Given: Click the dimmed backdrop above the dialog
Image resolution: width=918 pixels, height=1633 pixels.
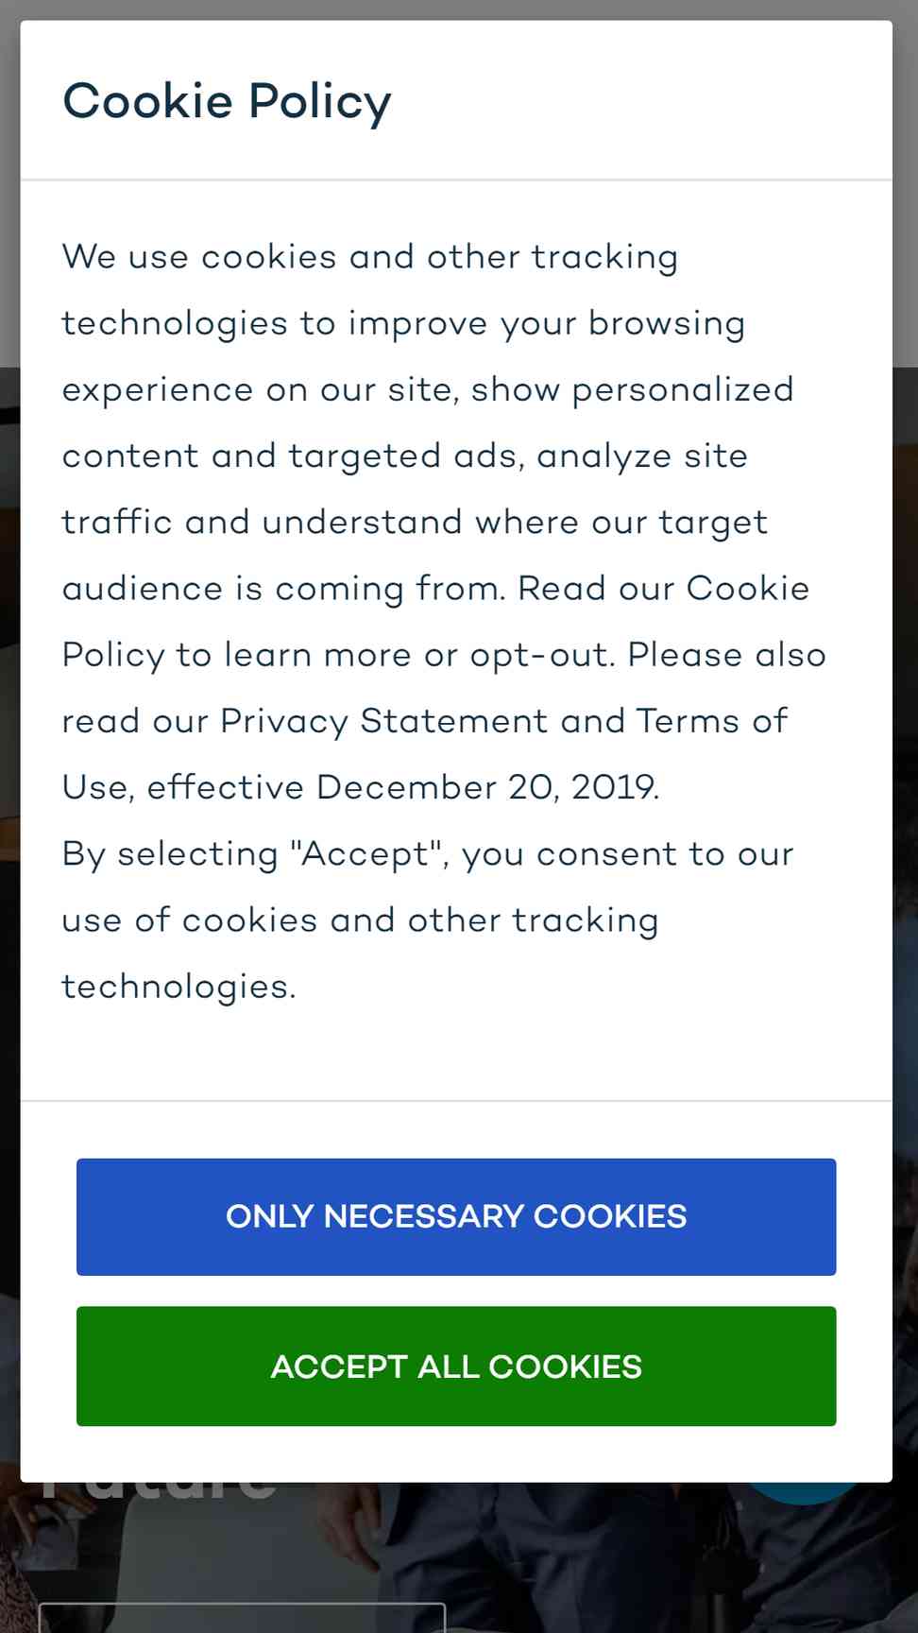Looking at the screenshot, I should point(459,9).
